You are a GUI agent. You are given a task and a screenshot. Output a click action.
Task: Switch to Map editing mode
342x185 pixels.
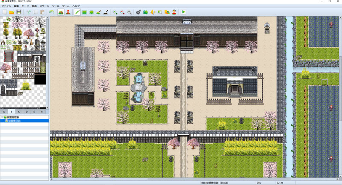(61, 12)
